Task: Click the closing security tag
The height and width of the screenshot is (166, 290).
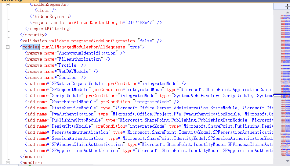Action: click(34, 35)
